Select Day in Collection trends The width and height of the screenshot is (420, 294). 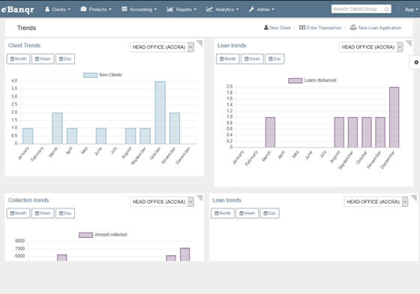click(x=65, y=214)
